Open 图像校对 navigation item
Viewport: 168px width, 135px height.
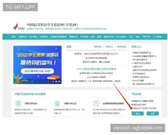pyautogui.click(x=73, y=37)
